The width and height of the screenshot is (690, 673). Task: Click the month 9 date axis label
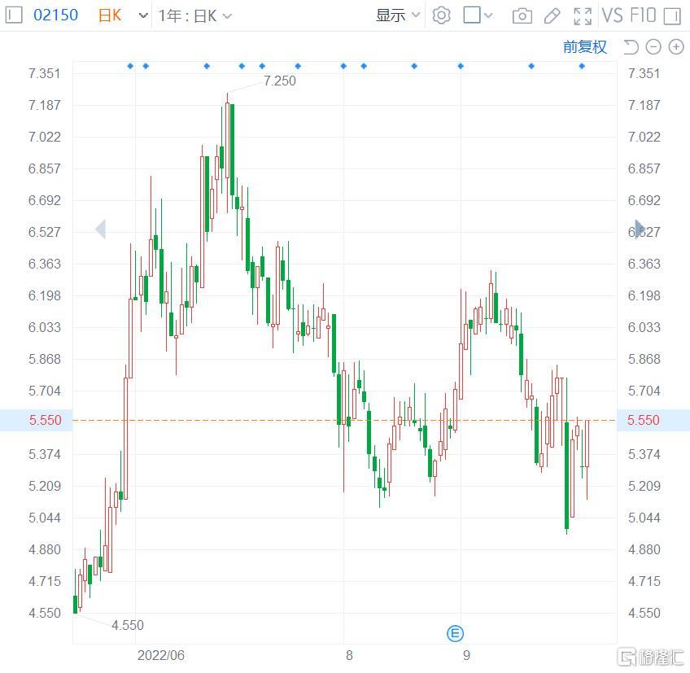tap(466, 655)
